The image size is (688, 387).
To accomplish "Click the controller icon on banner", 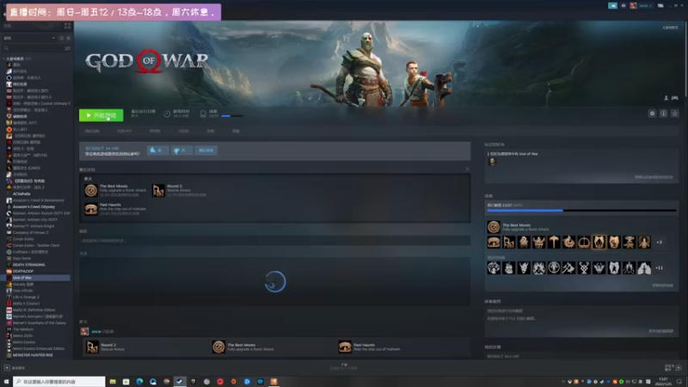I will pos(675,98).
